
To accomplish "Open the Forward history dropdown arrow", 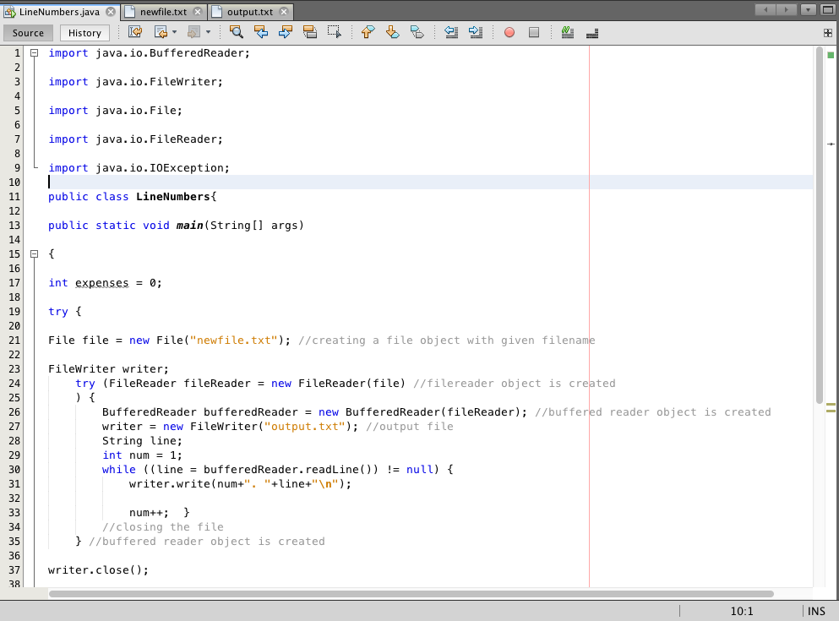I will 208,32.
